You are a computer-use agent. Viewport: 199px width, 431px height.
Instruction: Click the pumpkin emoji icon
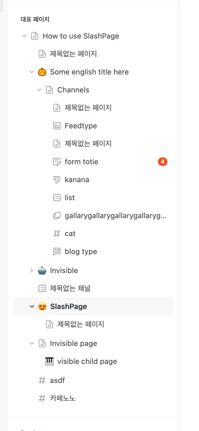tap(42, 72)
